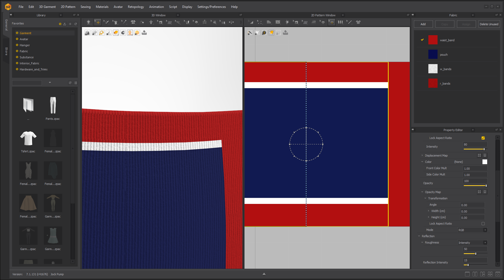This screenshot has width=504, height=280.
Task: Open the Mode RGB dropdown
Action: (x=472, y=230)
